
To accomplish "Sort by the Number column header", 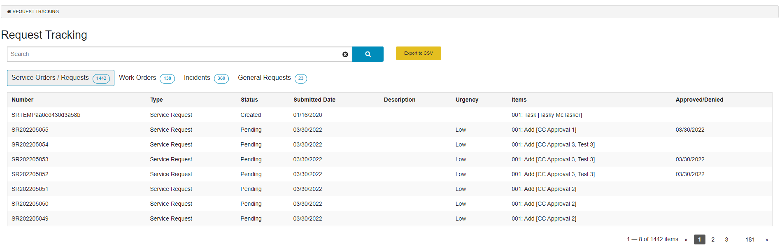I will pyautogui.click(x=23, y=100).
